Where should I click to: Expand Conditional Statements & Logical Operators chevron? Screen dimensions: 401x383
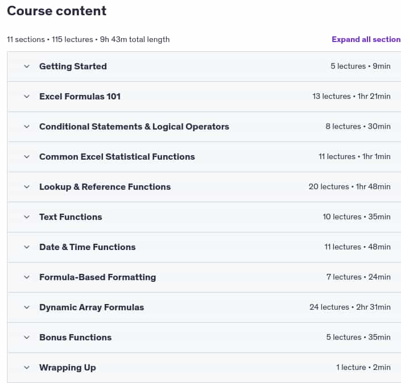[27, 127]
